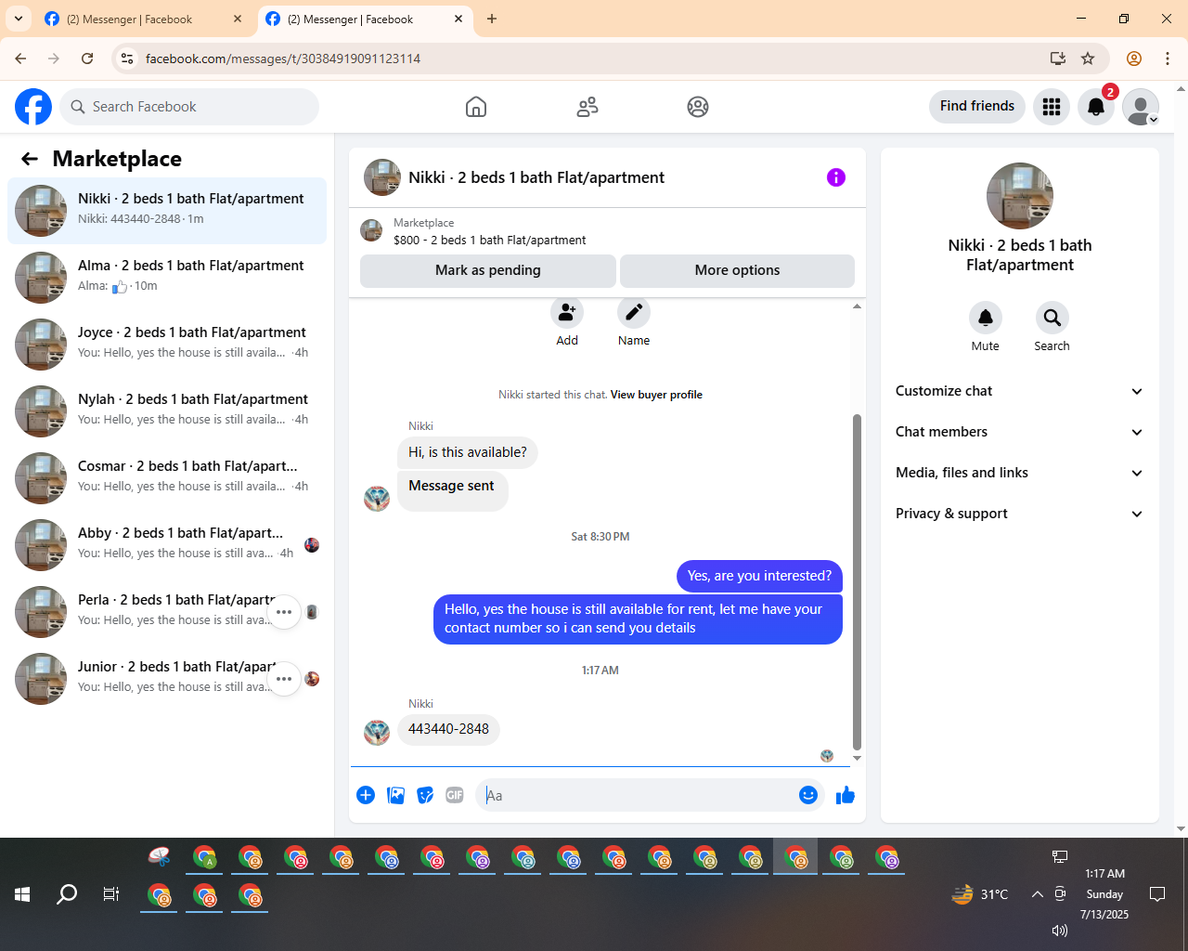Open Cosmar conversation in the list
This screenshot has height=951, width=1188.
(167, 478)
